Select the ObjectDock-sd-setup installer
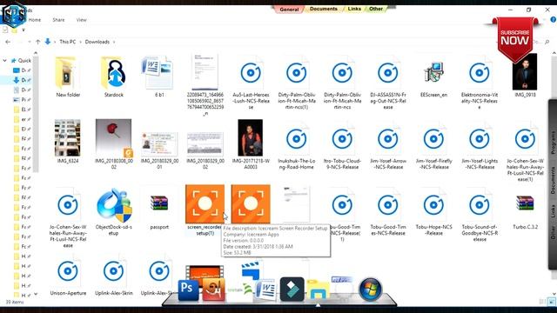Screen dimensions: 557x313 [114, 211]
